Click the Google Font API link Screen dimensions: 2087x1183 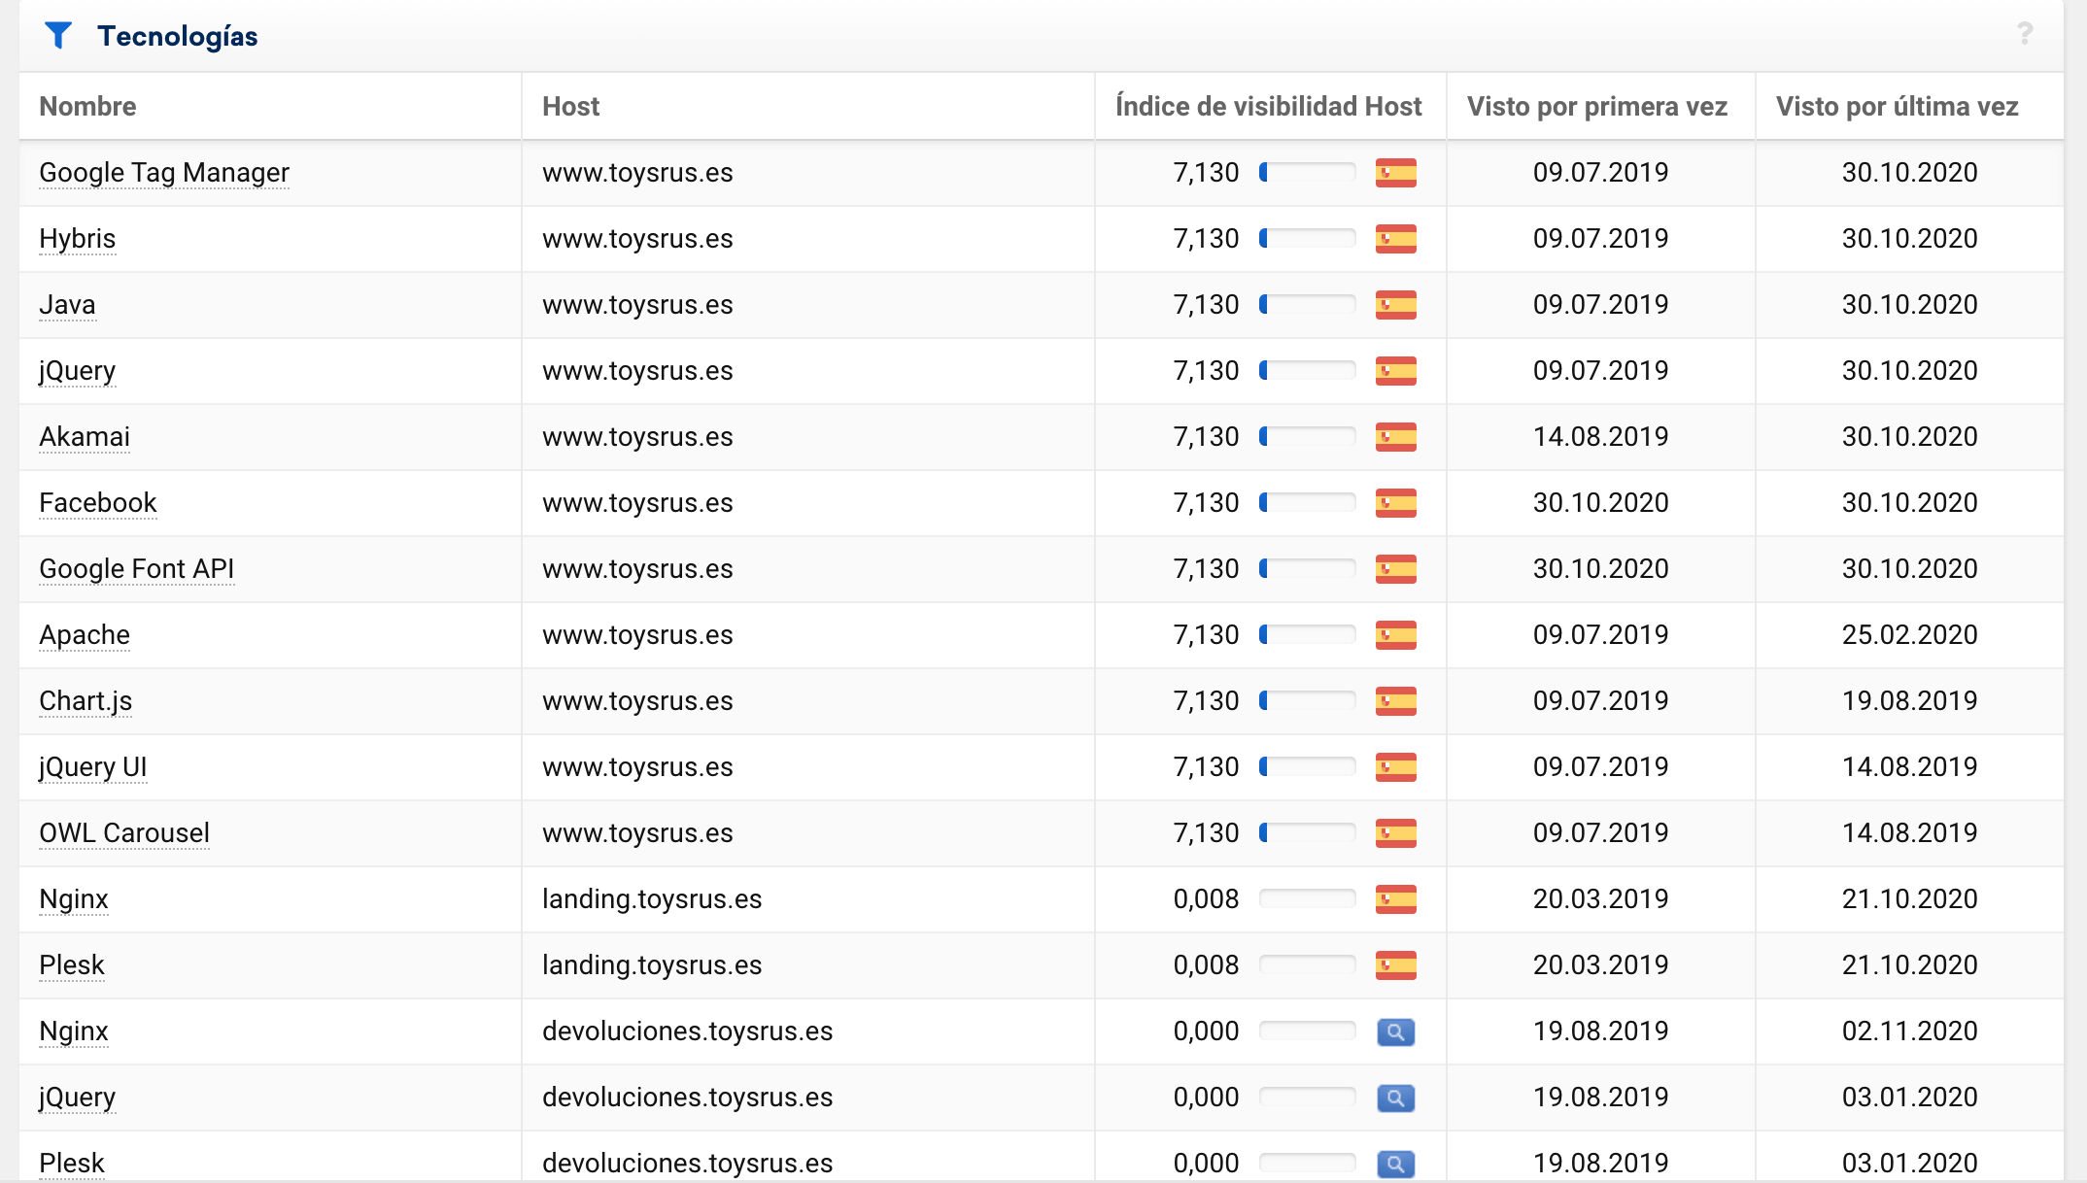point(136,569)
